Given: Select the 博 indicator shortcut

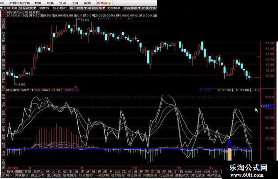Looking at the screenshot, I should [x=82, y=172].
